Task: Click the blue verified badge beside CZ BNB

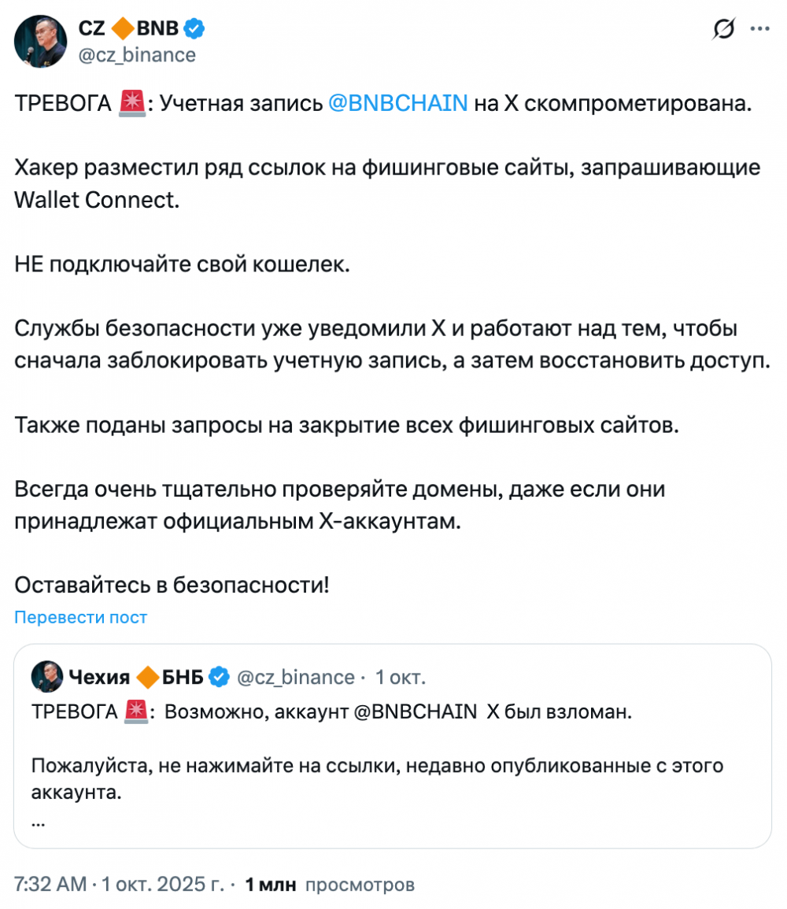Action: [x=194, y=30]
